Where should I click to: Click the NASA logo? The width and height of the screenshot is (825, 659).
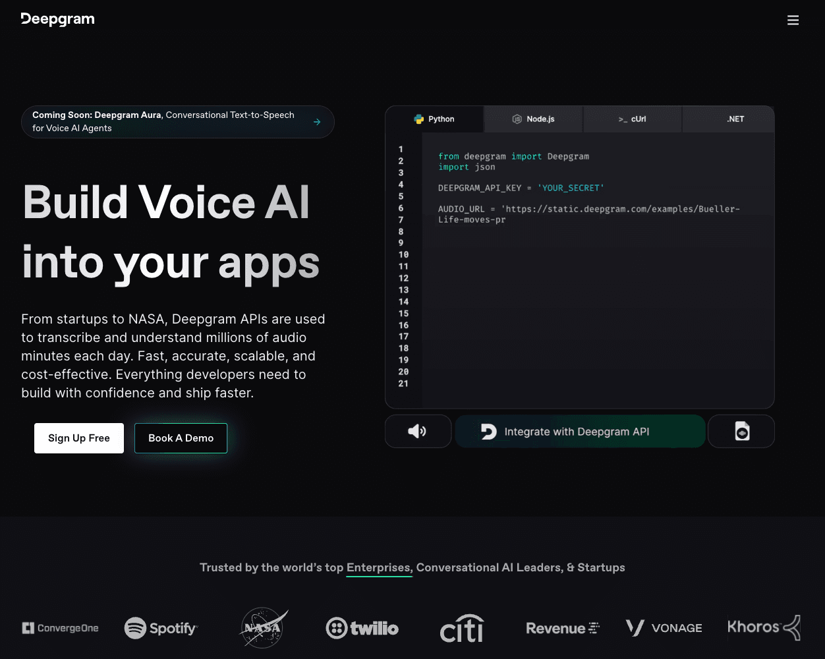[264, 628]
